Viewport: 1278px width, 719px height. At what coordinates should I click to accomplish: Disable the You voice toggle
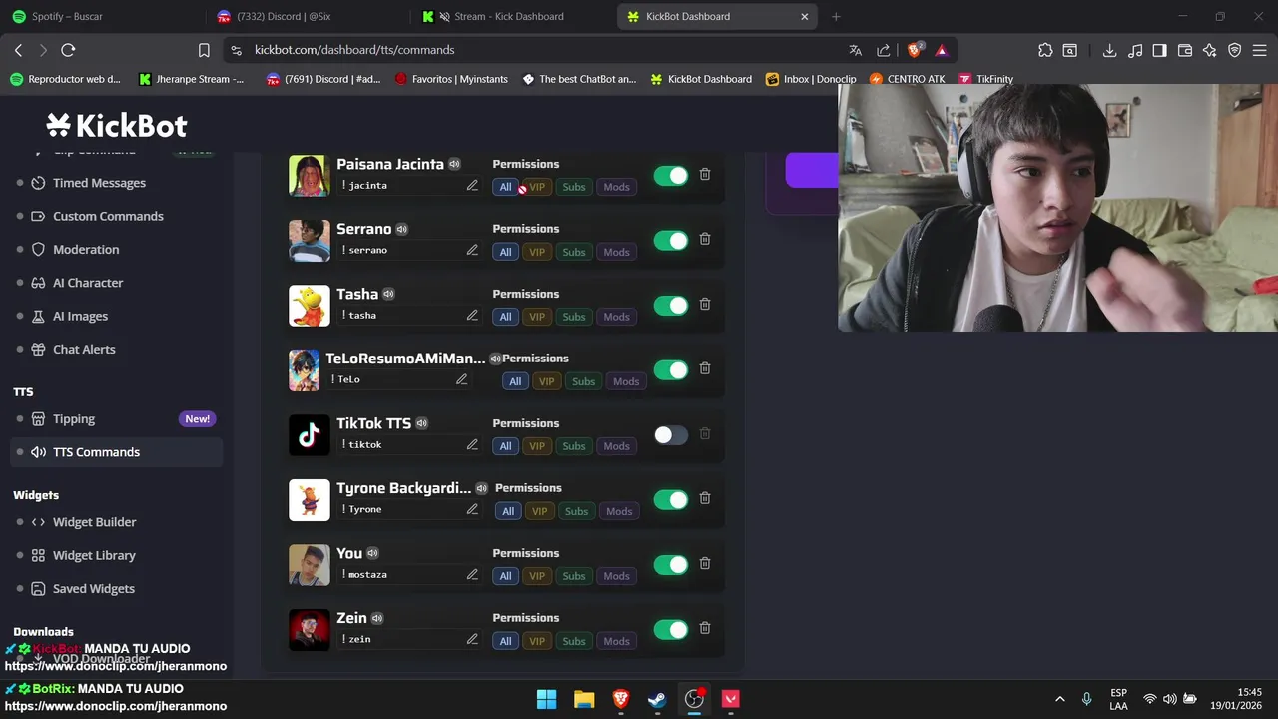coord(671,565)
